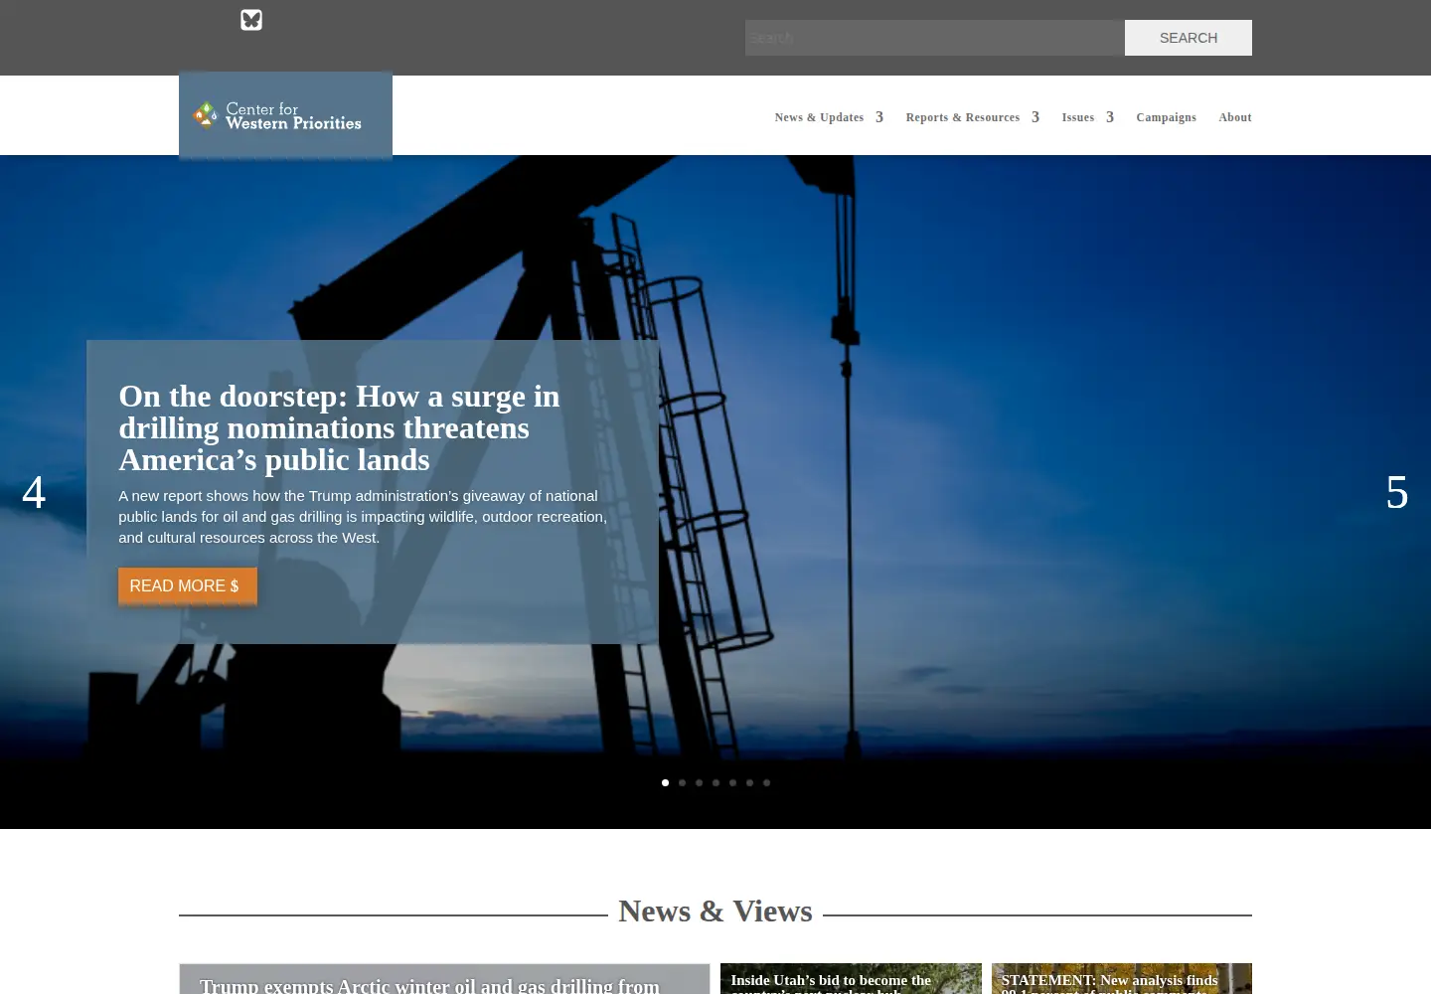
Task: Open 'Inside Utah's bid' article card
Action: [851, 979]
